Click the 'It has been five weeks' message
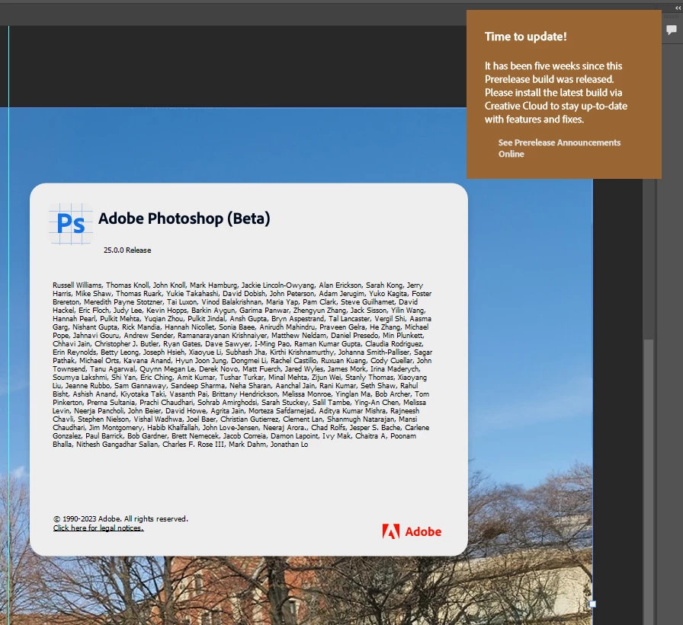 coord(556,93)
